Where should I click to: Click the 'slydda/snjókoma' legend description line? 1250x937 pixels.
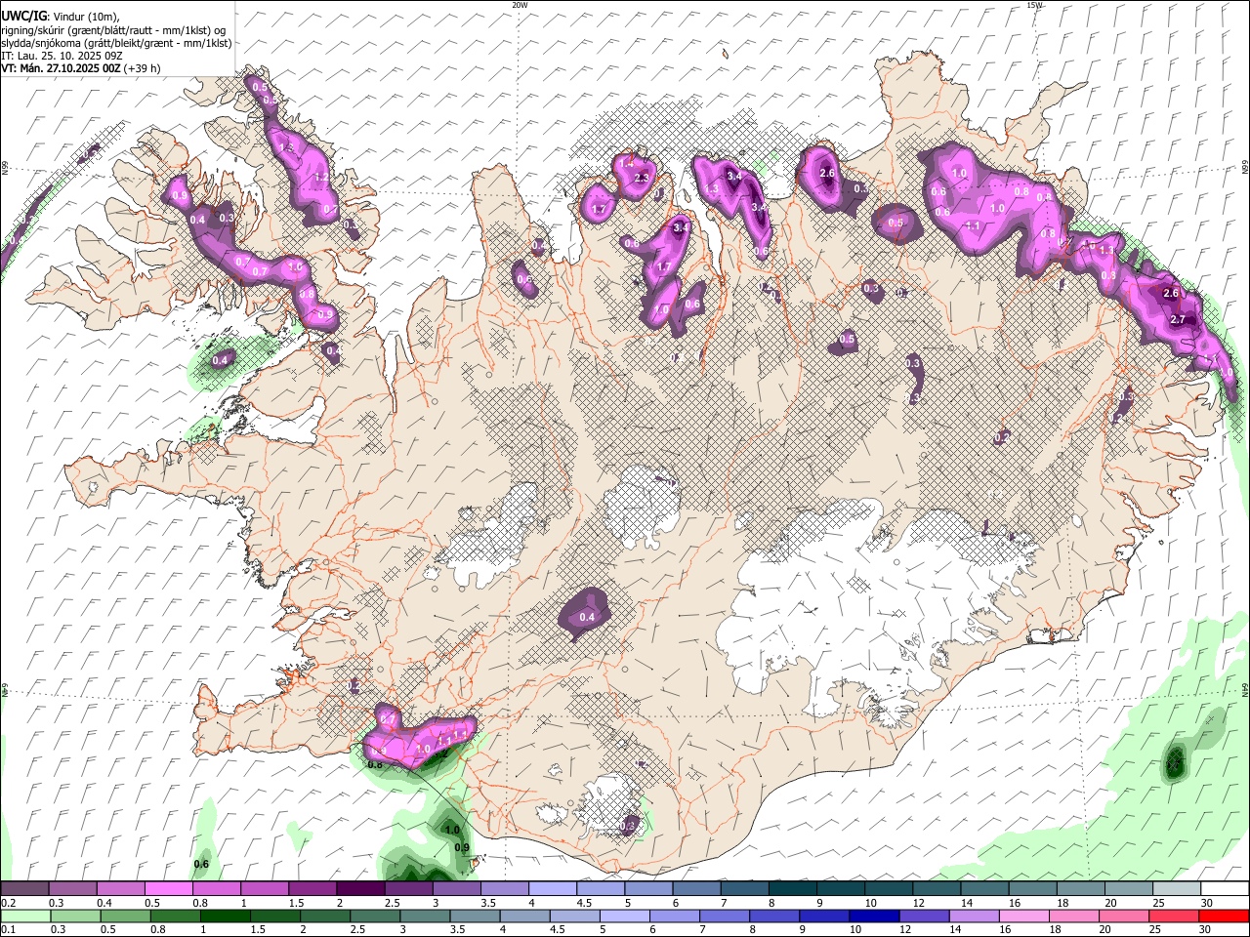[x=116, y=43]
